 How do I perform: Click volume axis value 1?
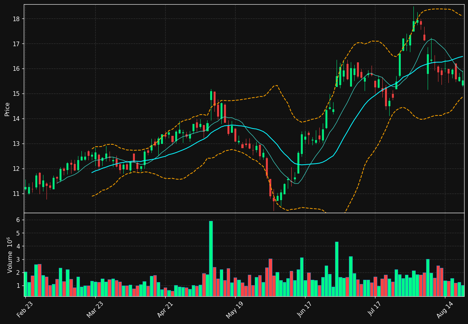point(18,286)
